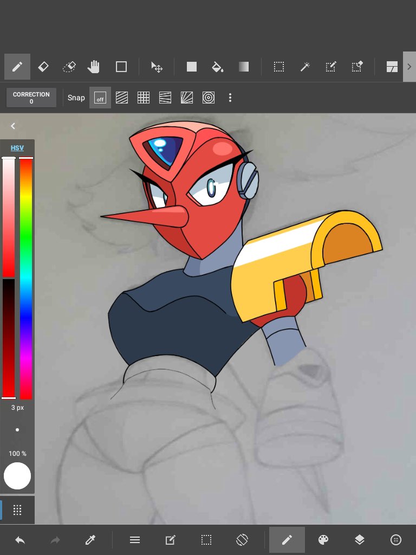Open the Layers panel
This screenshot has height=555, width=416.
pos(360,540)
